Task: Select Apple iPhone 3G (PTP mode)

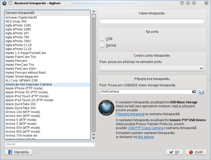Action: coord(47,92)
